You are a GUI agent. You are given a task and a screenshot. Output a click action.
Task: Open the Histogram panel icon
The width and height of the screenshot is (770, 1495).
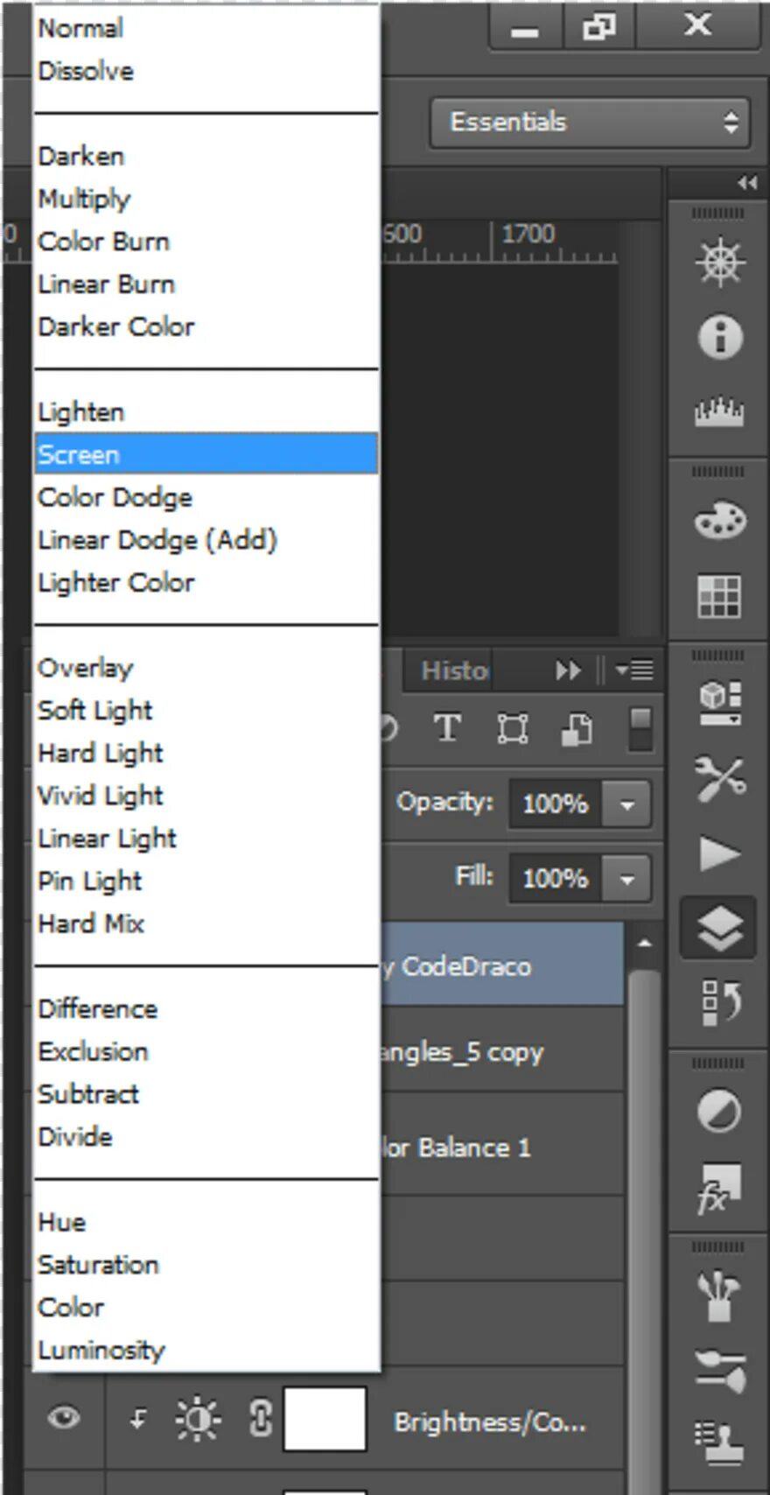[x=719, y=411]
